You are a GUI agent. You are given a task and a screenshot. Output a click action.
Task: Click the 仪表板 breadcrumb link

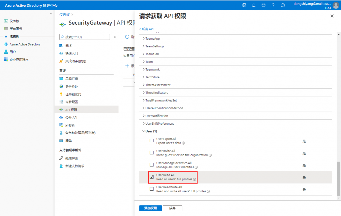[64, 15]
